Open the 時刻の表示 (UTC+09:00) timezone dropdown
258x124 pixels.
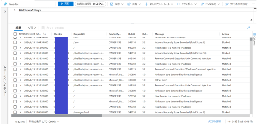pyautogui.click(x=44, y=121)
